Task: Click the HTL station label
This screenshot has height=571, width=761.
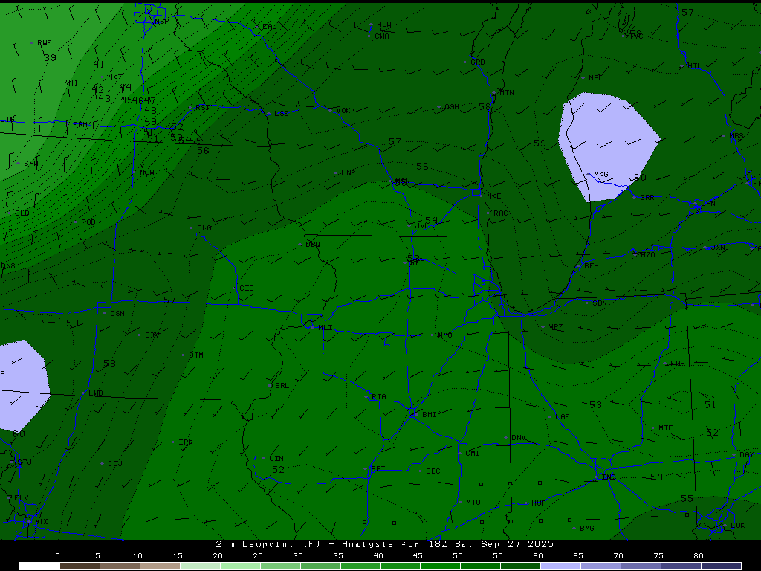Action: coord(695,66)
